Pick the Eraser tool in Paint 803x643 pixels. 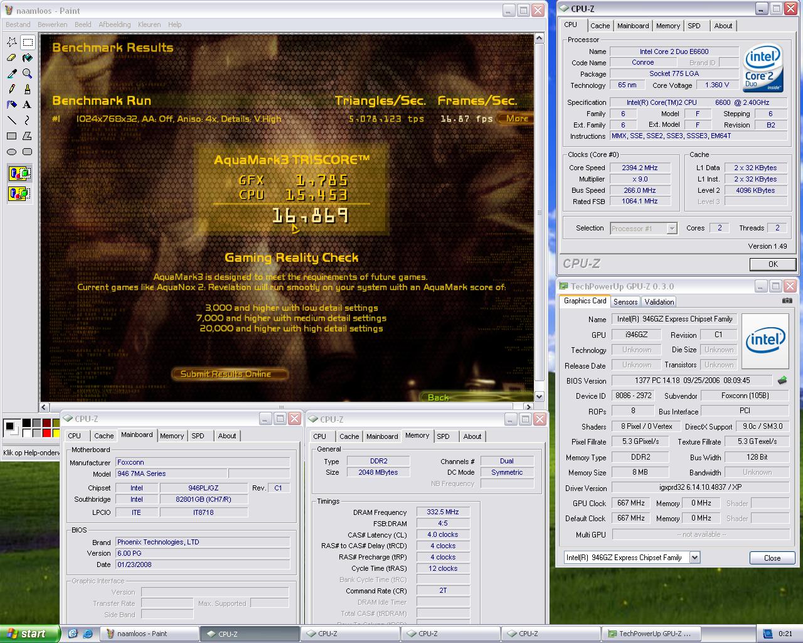12,58
